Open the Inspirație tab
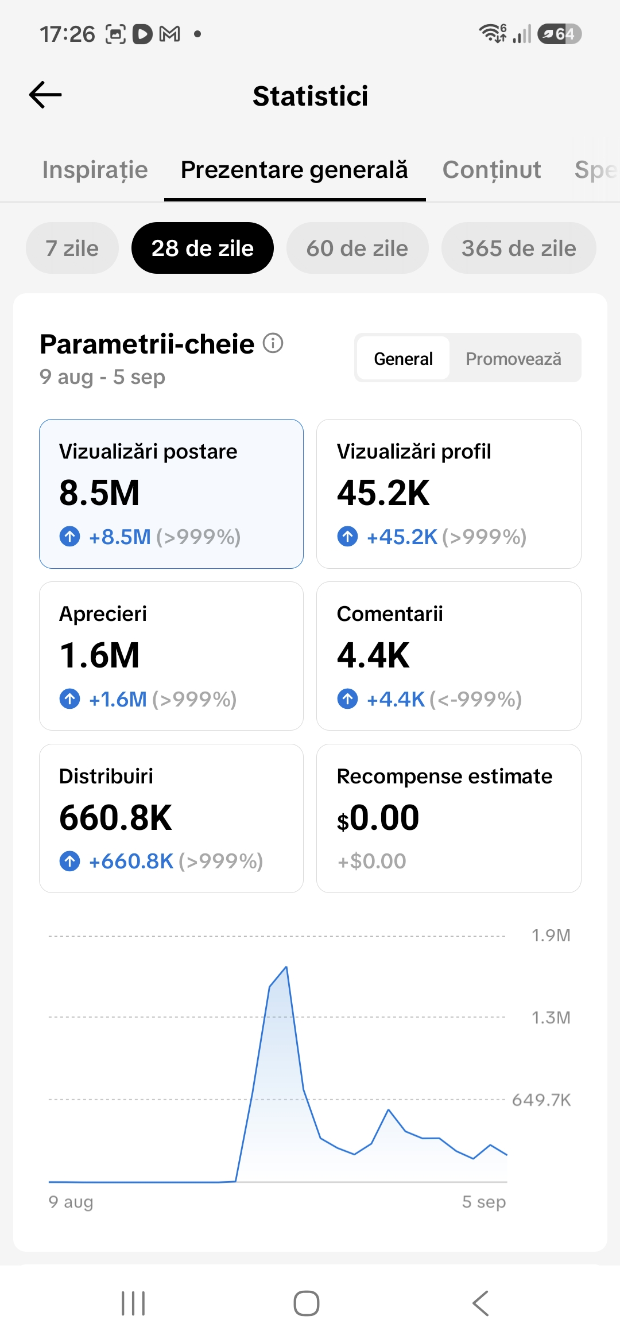Viewport: 620px width, 1343px height. pyautogui.click(x=95, y=170)
